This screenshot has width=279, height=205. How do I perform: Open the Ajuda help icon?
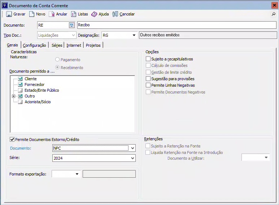pos(94,14)
